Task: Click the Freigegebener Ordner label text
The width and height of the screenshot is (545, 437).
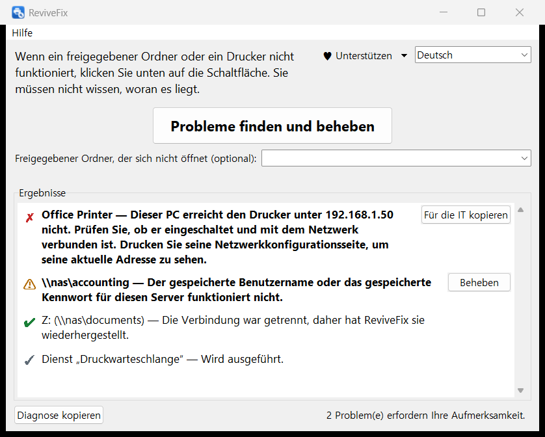Action: [x=135, y=159]
